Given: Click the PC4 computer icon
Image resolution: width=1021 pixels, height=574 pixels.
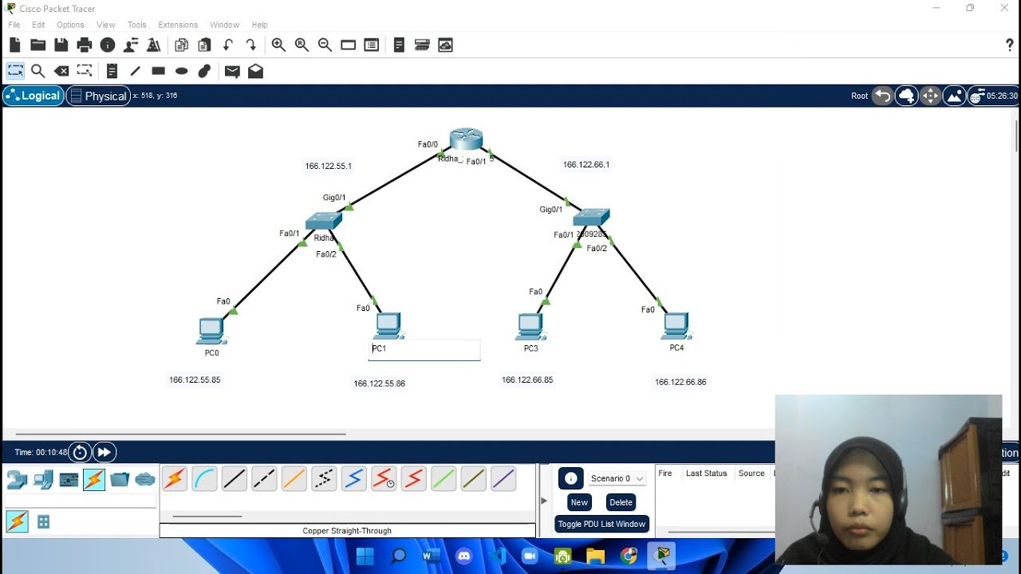Looking at the screenshot, I should [x=676, y=325].
